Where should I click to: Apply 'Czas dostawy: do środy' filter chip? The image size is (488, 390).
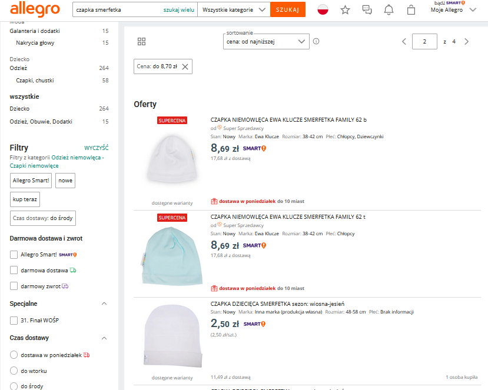coord(43,218)
